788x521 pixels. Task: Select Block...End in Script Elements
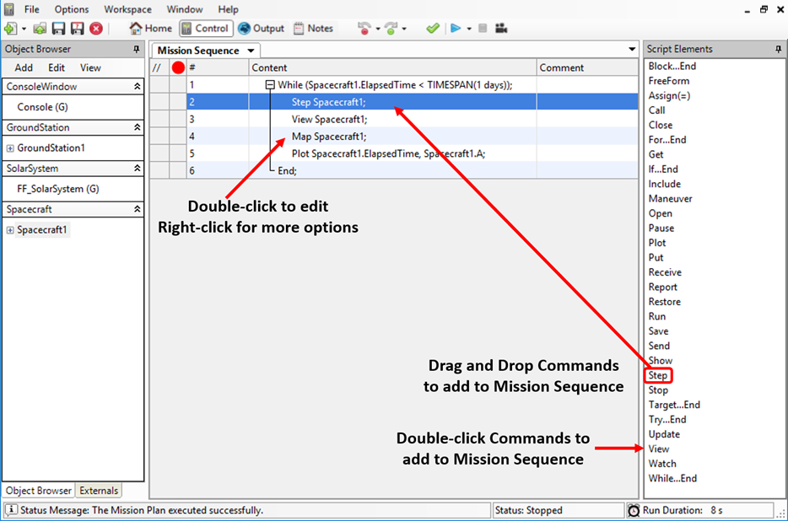672,67
